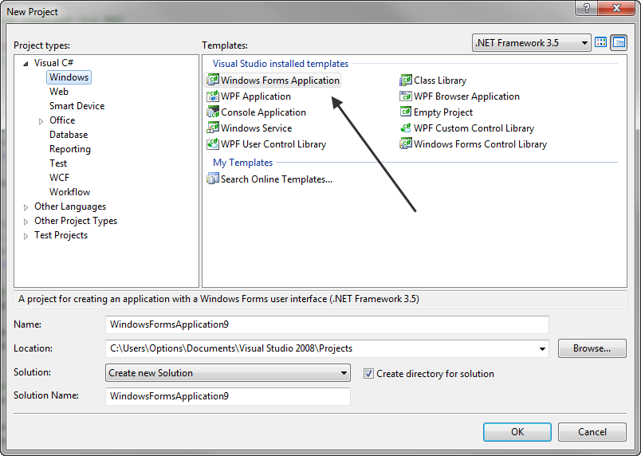
Task: Select the Other Languages label
Action: 70,206
